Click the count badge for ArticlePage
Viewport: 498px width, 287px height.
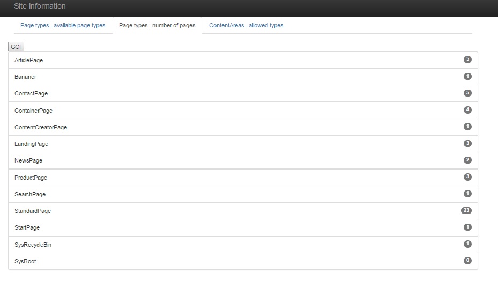(467, 60)
